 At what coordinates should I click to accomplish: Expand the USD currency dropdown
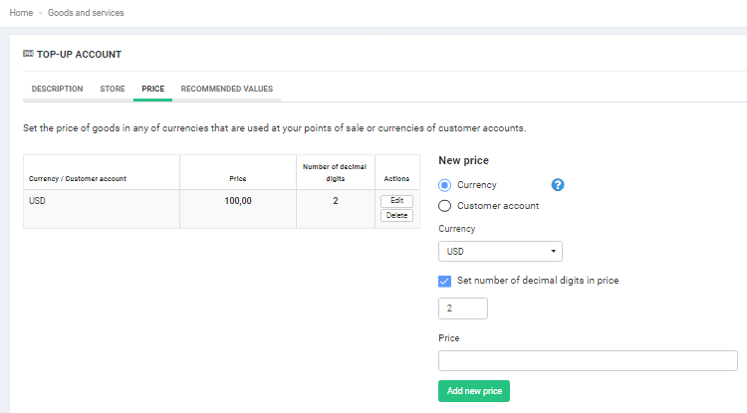[500, 252]
